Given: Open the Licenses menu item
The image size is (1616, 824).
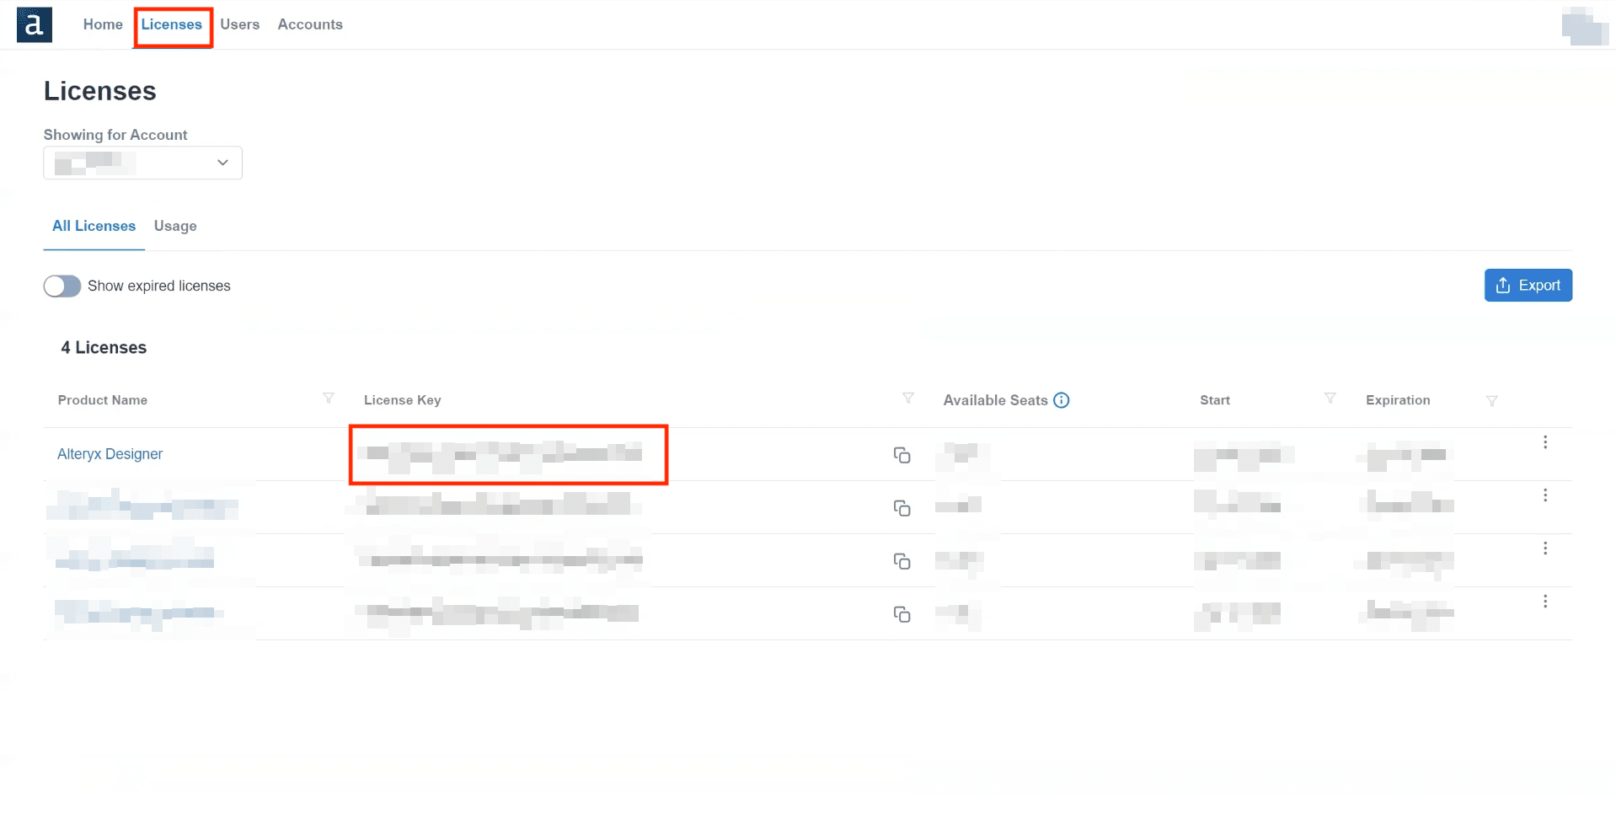Looking at the screenshot, I should click(x=172, y=24).
